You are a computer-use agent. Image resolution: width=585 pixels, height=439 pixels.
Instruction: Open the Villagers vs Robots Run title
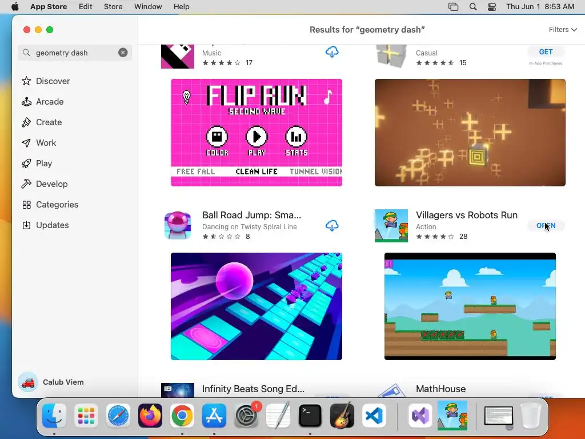pyautogui.click(x=466, y=215)
